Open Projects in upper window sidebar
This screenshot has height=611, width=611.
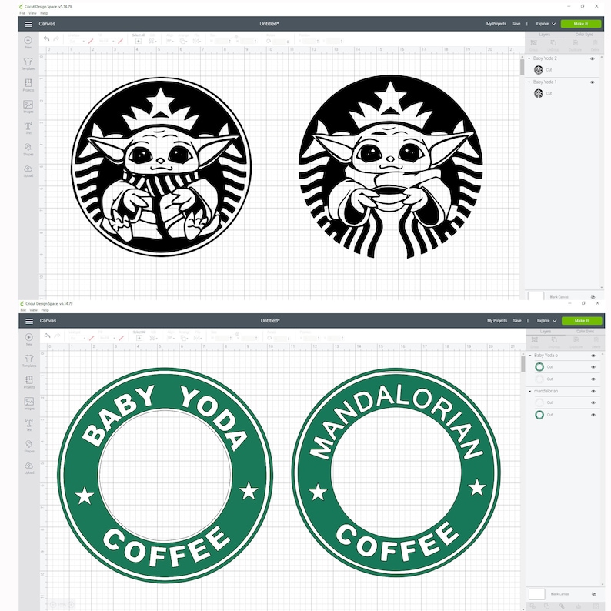[x=28, y=85]
